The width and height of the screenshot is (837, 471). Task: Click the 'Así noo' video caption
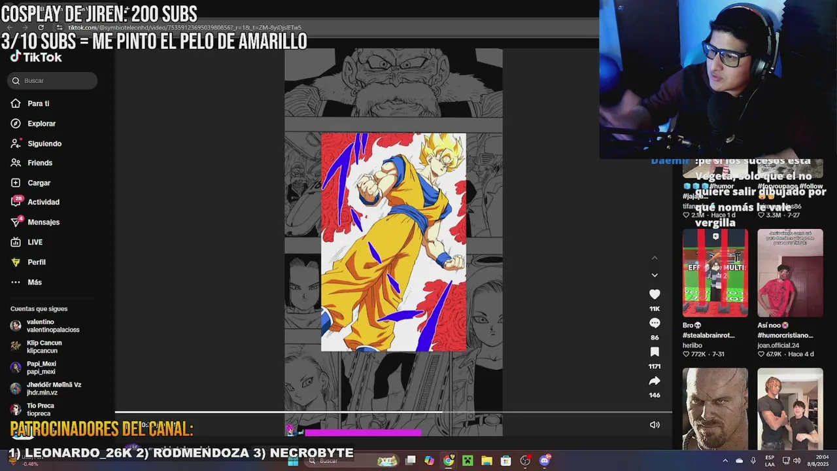coord(785,330)
